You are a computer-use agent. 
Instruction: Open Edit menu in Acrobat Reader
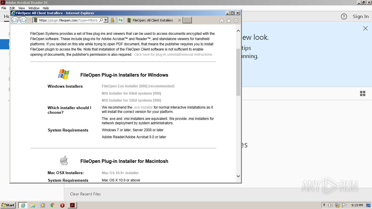[x=12, y=8]
